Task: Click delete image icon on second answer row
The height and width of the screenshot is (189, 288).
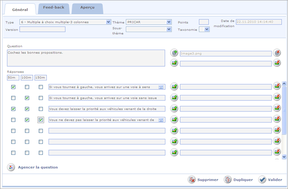Action: (277, 98)
